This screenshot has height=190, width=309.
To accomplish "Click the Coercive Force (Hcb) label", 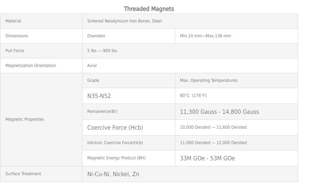I will click(115, 128).
